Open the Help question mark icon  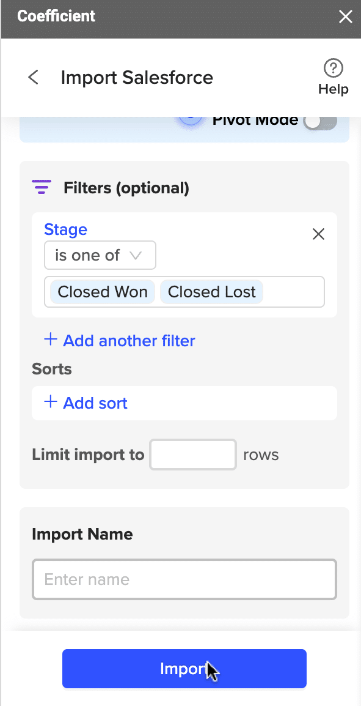[333, 68]
